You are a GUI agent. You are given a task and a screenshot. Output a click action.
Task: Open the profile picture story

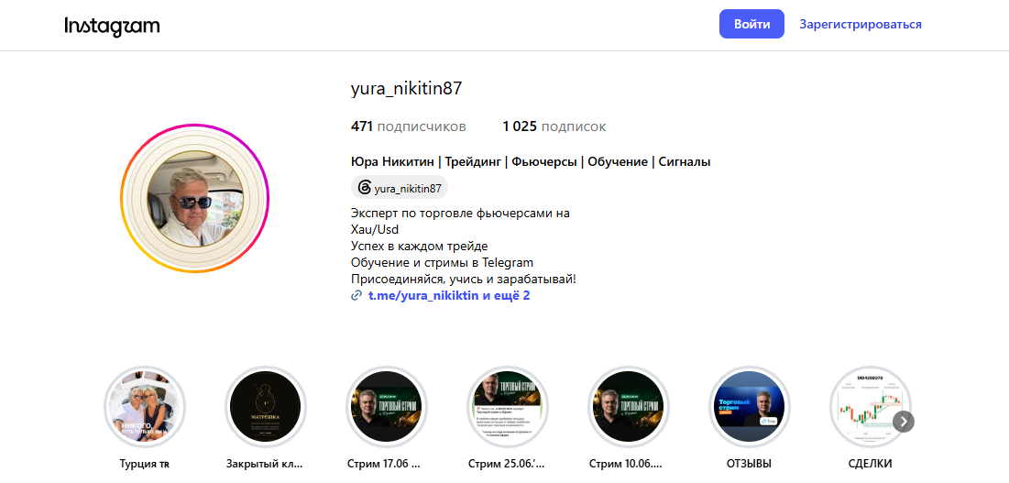[195, 199]
